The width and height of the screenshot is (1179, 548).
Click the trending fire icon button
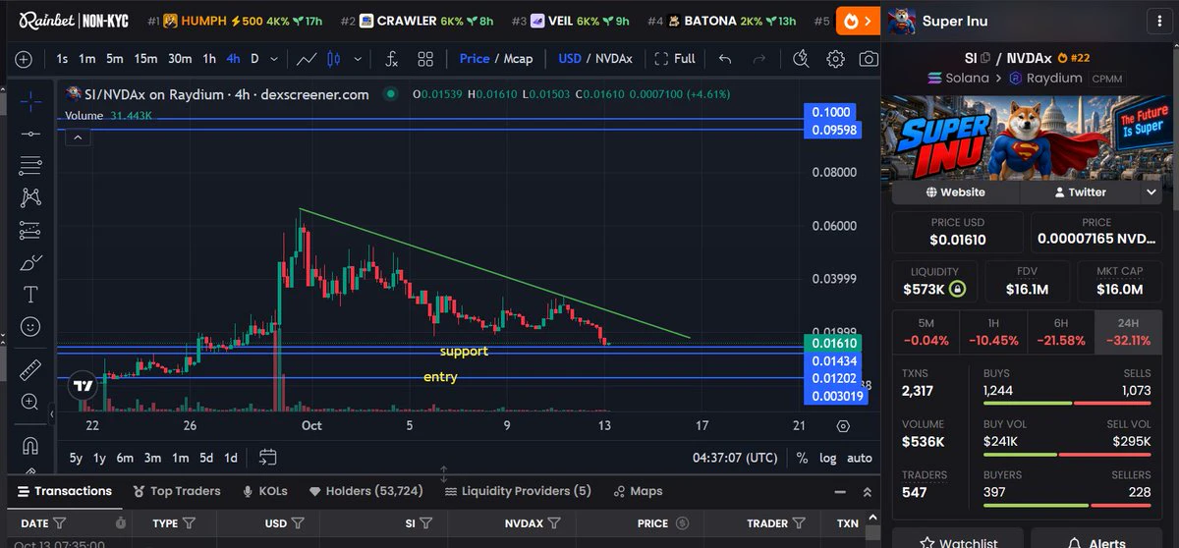[858, 21]
